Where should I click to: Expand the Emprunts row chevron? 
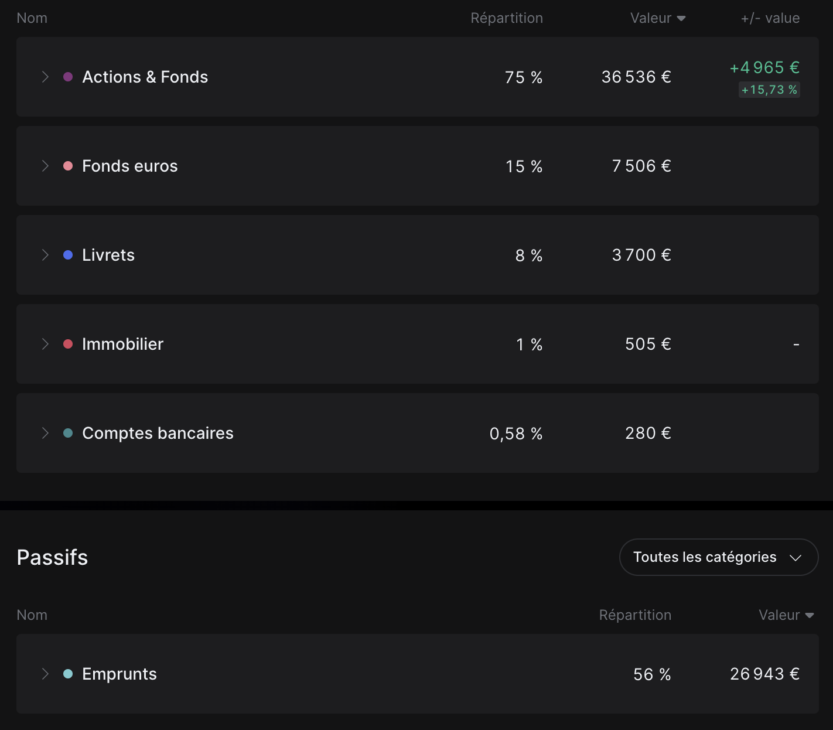(x=45, y=674)
